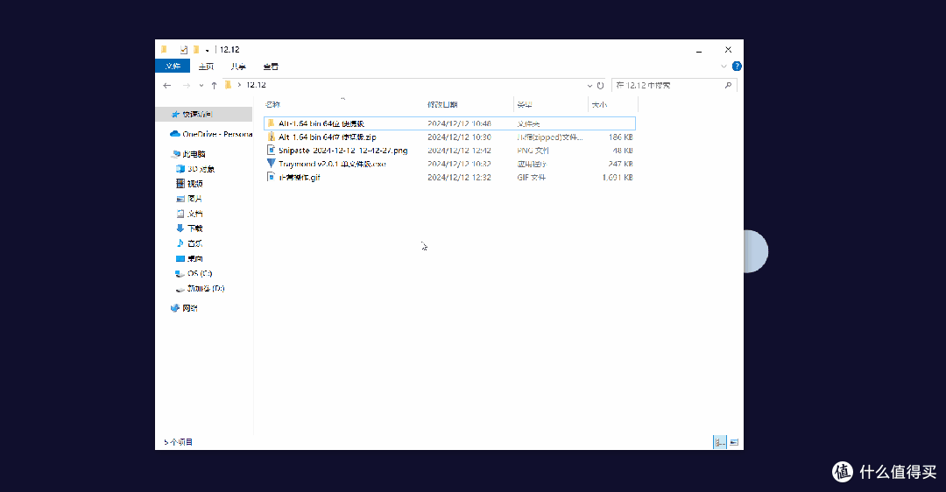Viewport: 946px width, 492px height.
Task: Click the PNG 文件 type cell
Action: [533, 151]
